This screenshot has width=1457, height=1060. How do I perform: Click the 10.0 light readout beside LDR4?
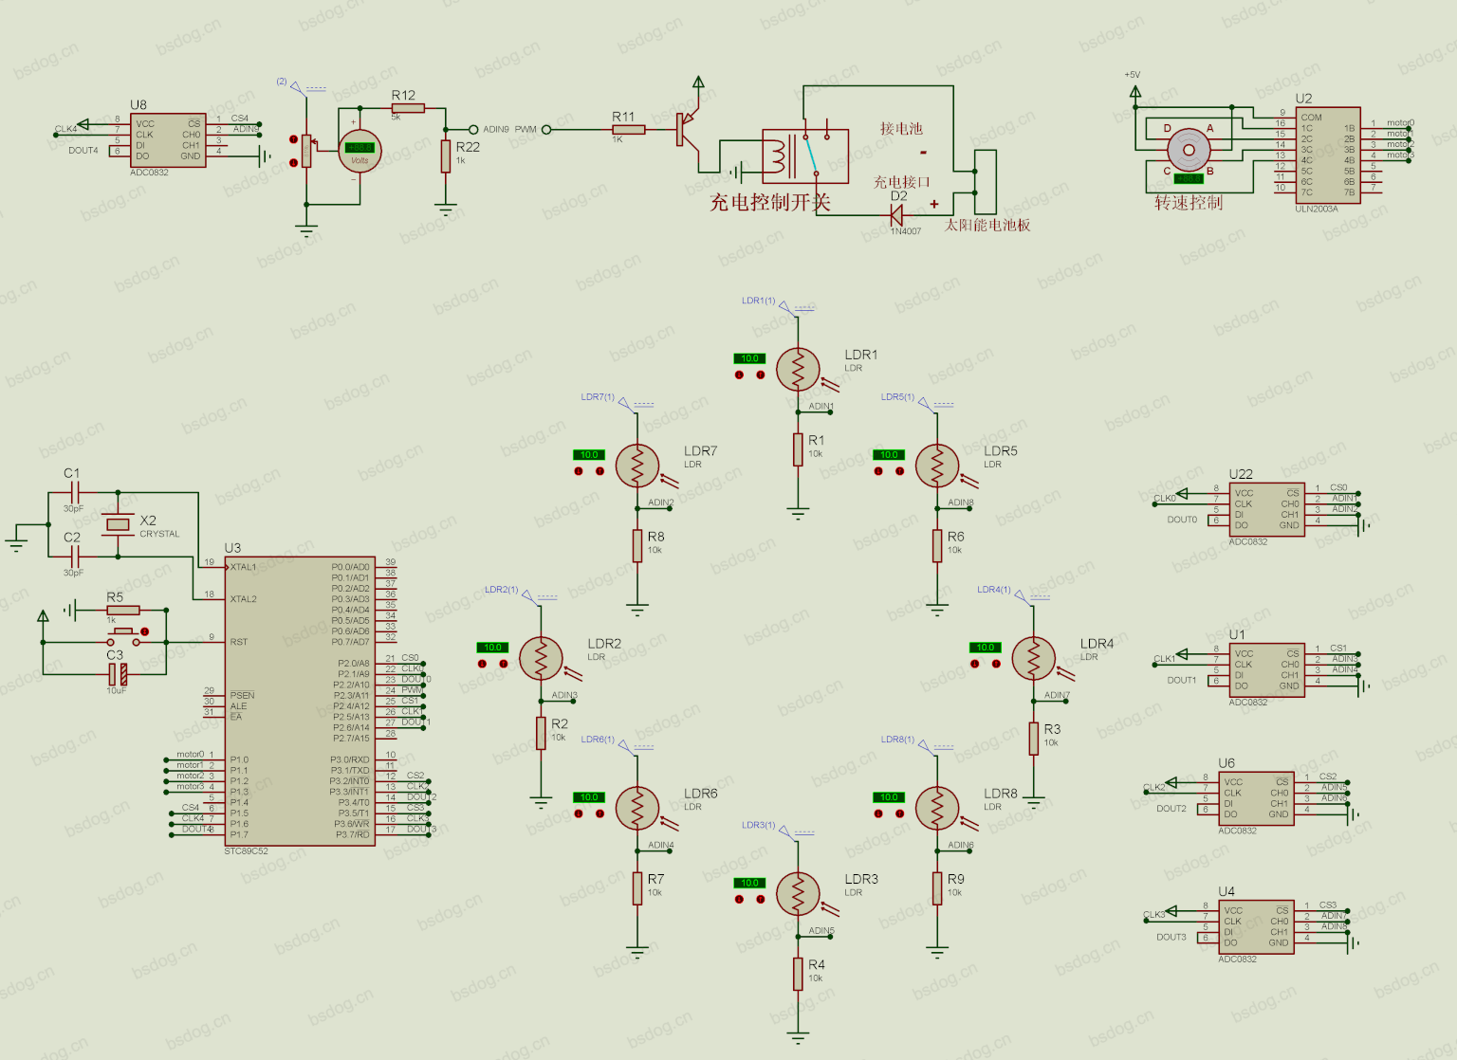pyautogui.click(x=985, y=648)
